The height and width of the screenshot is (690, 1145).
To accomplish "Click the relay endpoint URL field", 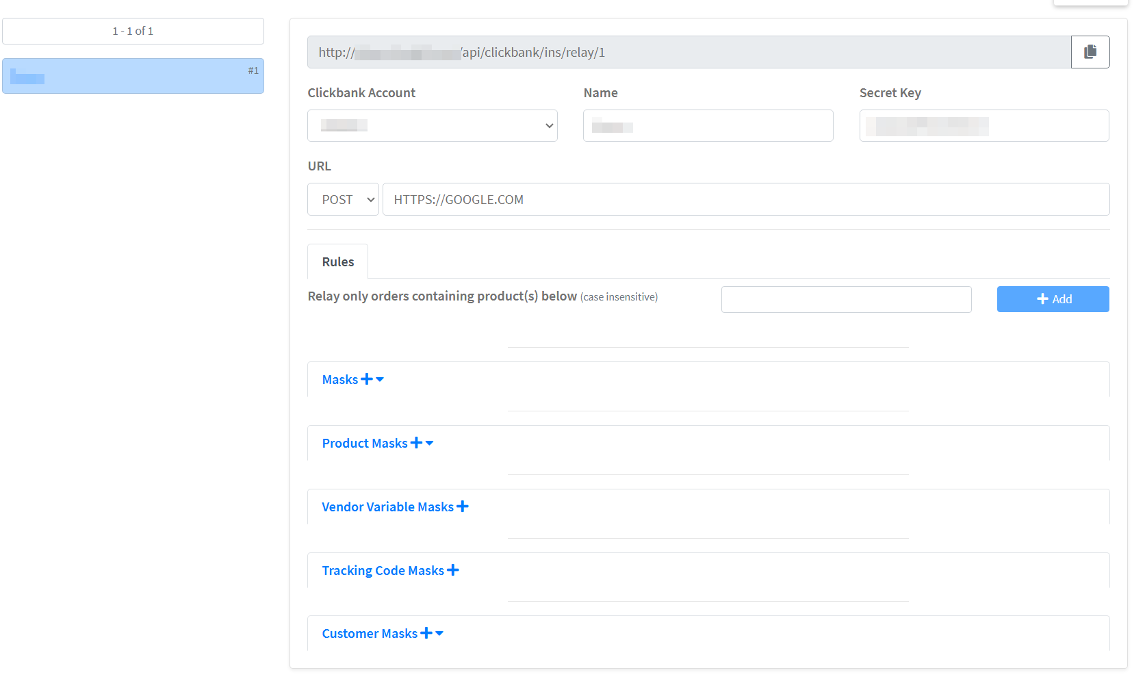I will (689, 52).
